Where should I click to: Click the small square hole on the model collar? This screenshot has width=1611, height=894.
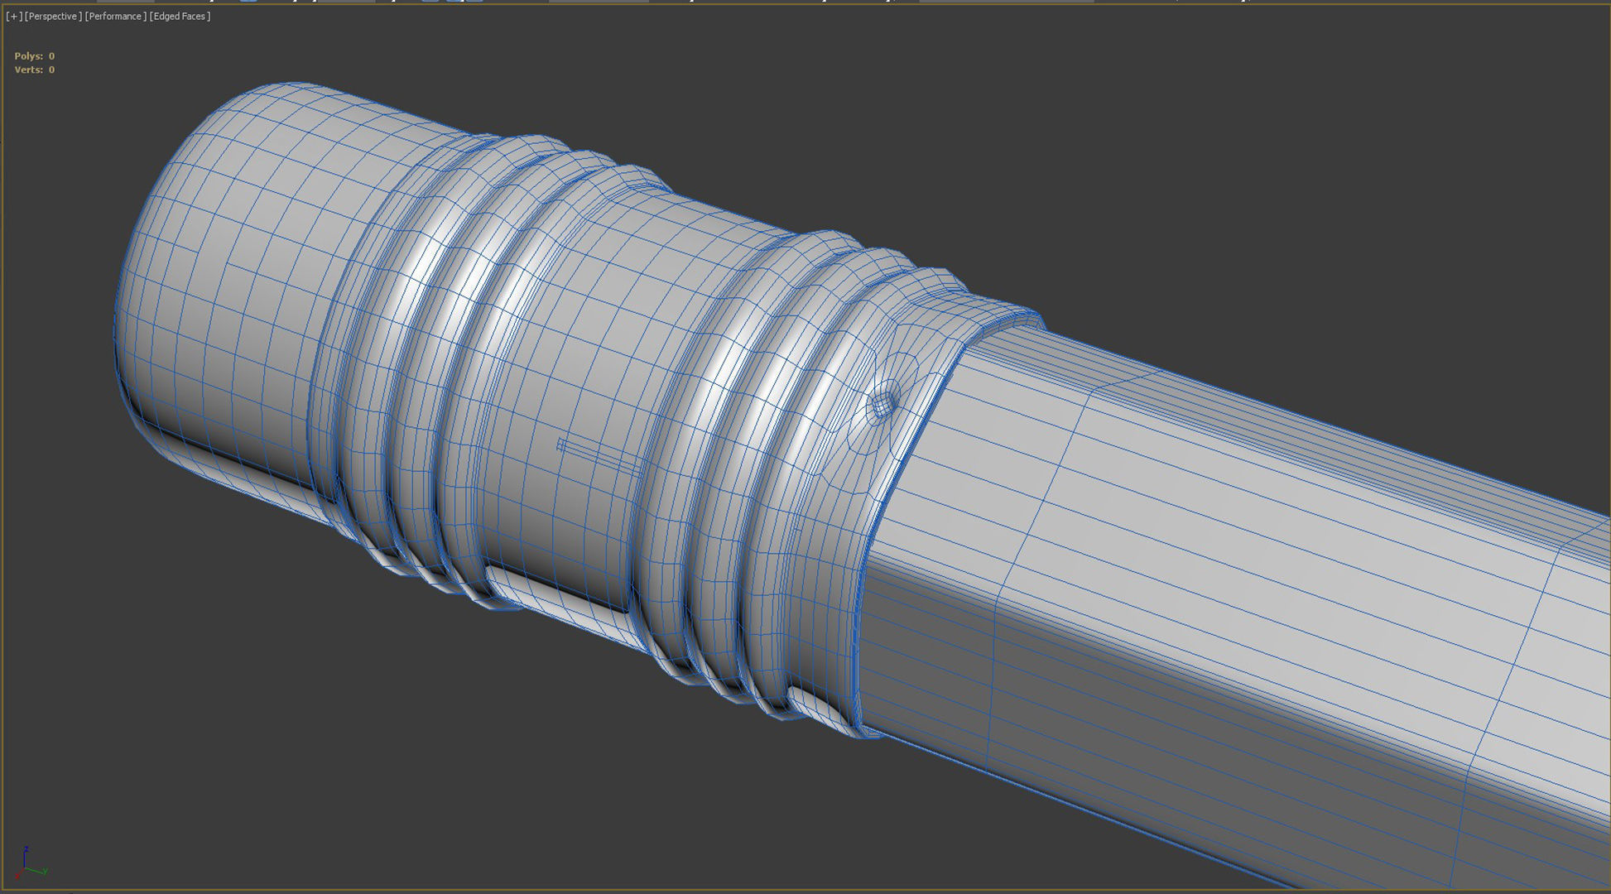882,405
